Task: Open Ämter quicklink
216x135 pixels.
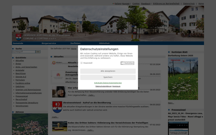Action: (x=18, y=64)
